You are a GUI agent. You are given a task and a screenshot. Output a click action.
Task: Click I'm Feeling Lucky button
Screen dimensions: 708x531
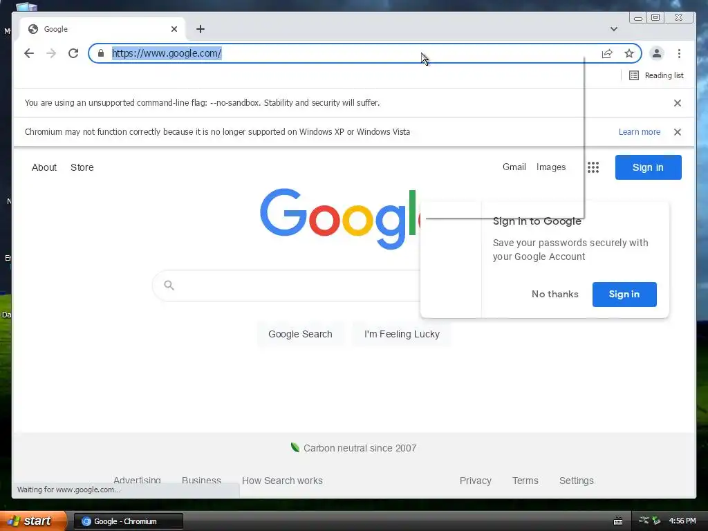click(x=402, y=334)
